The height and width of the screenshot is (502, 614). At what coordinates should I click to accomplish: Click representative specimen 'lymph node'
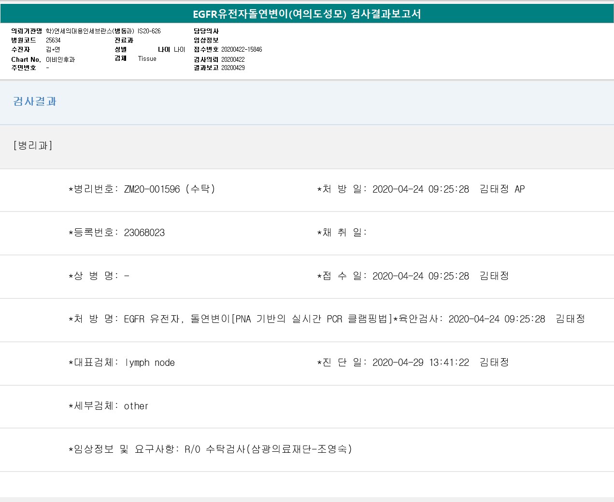tap(150, 363)
